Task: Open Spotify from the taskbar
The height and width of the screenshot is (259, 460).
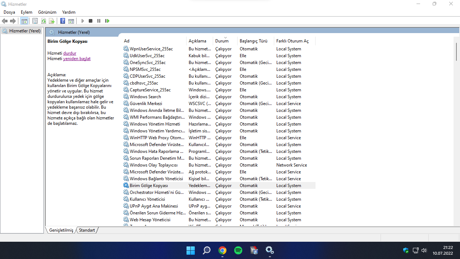Action: [238, 250]
